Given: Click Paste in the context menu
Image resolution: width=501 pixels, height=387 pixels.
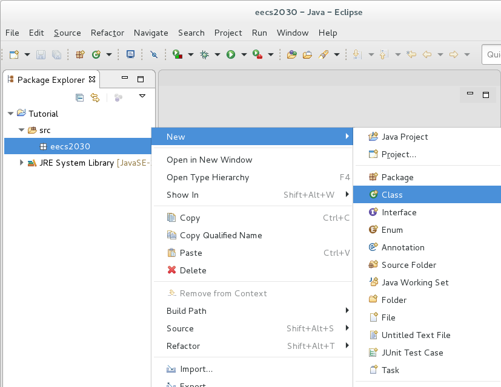Looking at the screenshot, I should click(x=252, y=253).
